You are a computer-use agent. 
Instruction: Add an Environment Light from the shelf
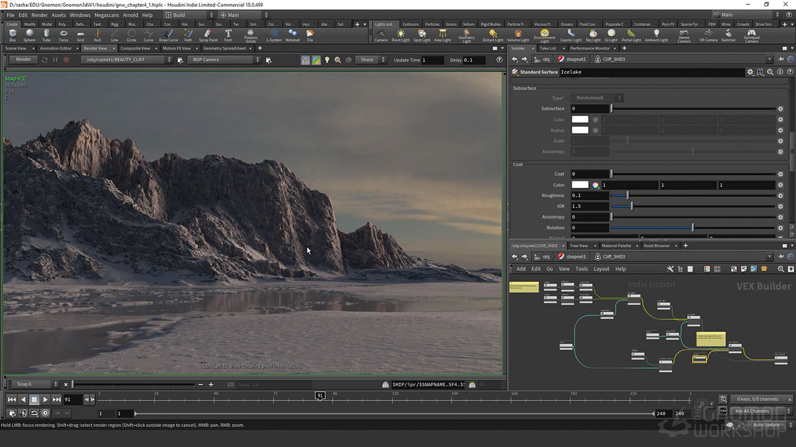point(544,36)
